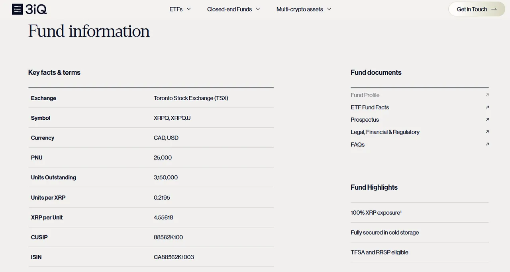Screen dimensions: 510x272
Task: Open the Prospectus document link
Action: pyautogui.click(x=365, y=120)
